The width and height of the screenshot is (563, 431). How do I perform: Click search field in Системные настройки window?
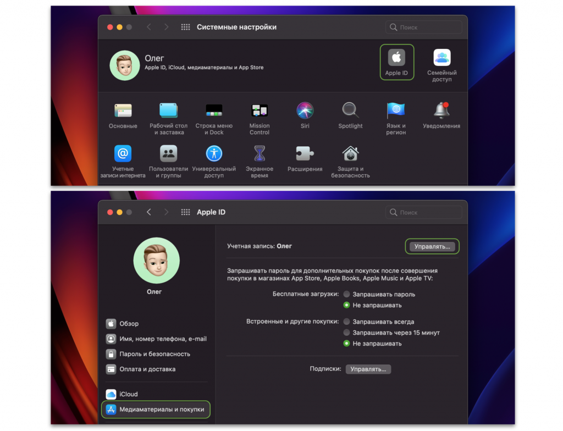click(x=424, y=27)
